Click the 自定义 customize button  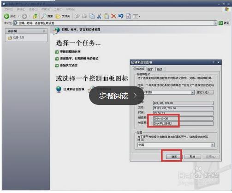[x=205, y=92]
